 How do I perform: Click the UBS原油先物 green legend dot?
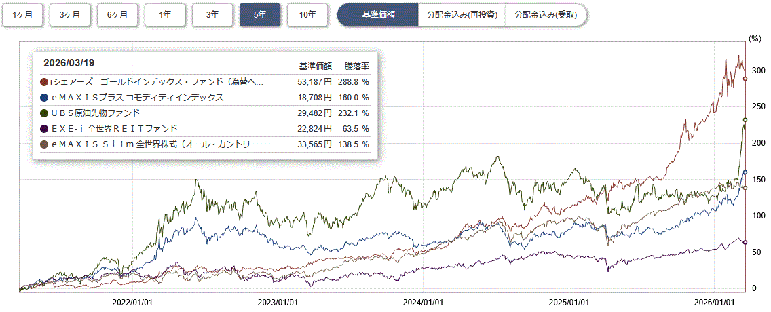coord(45,113)
